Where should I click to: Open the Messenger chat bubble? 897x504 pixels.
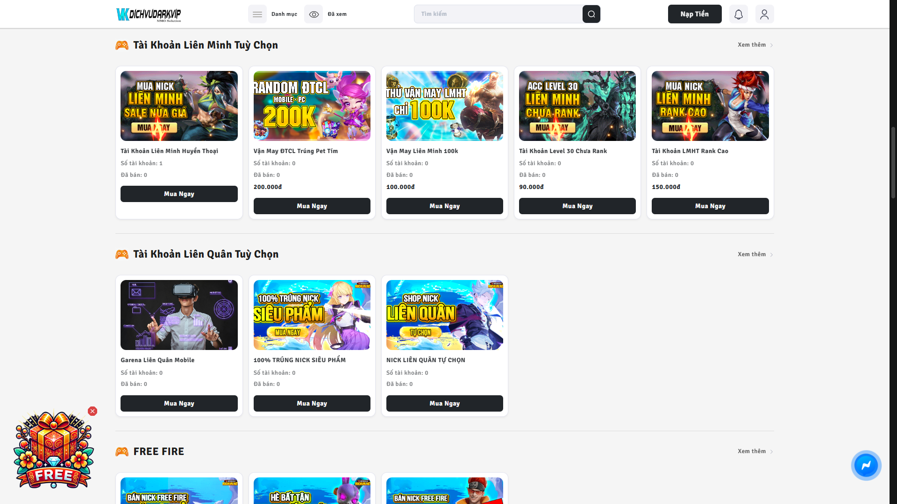(866, 465)
